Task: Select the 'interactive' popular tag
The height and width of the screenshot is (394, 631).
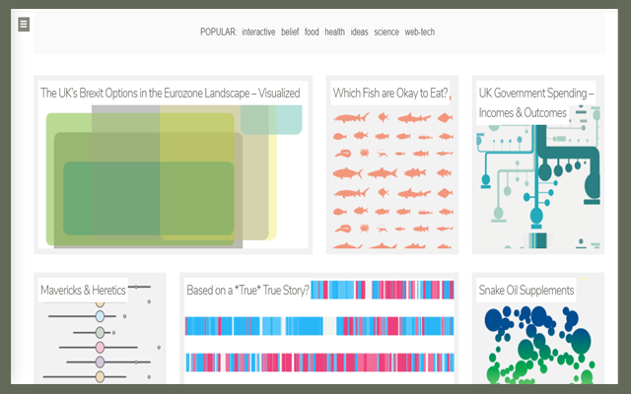Action: 258,32
